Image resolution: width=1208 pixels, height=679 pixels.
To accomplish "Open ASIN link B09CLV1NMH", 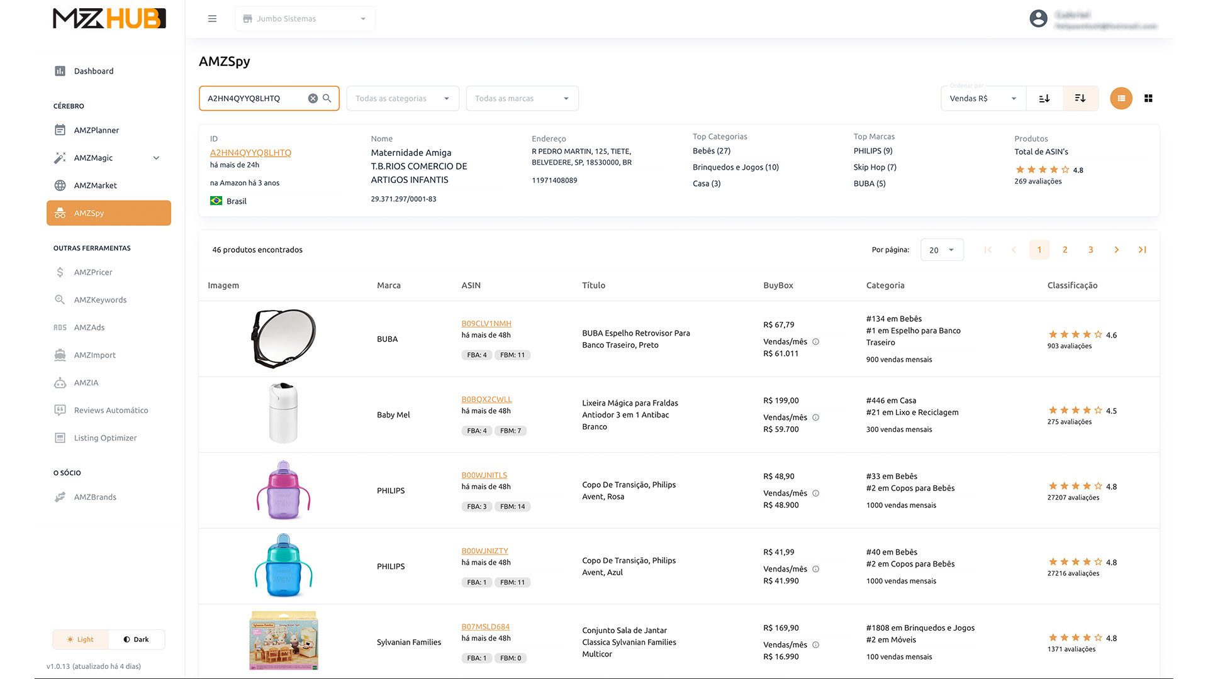I will tap(486, 324).
